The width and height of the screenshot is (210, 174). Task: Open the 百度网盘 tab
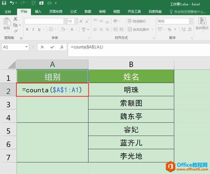pyautogui.click(x=155, y=12)
